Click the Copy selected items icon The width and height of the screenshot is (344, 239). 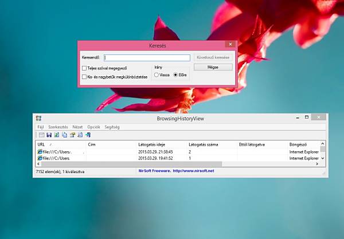[x=64, y=135]
